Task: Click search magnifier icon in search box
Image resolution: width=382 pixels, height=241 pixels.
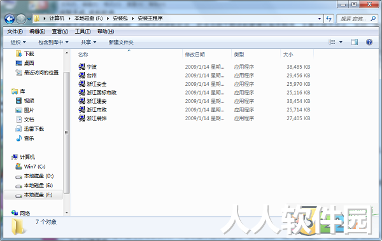Action: point(373,18)
